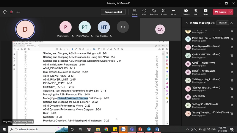Click the taskbar search box
The width and height of the screenshot is (237, 133).
coord(38,129)
